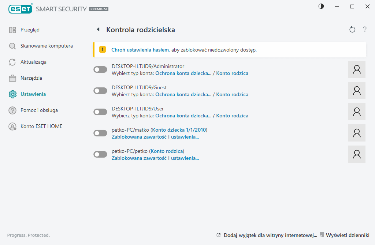Open Aktualizacja from the sidebar

click(x=12, y=62)
